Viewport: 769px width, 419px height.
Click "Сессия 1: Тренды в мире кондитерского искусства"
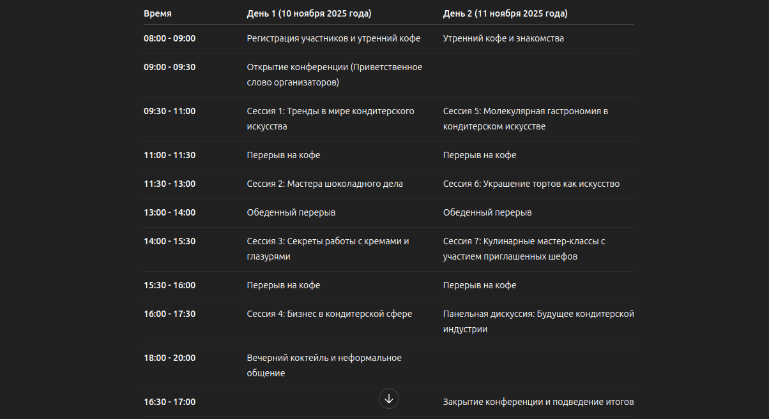pyautogui.click(x=330, y=119)
